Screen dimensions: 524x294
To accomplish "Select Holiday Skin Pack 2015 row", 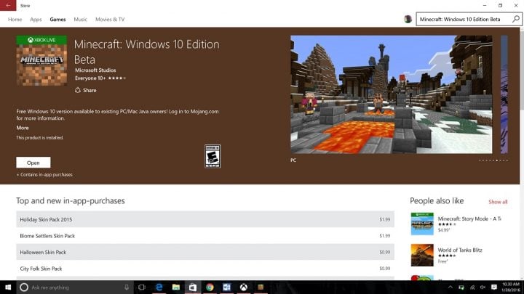I will coord(205,219).
